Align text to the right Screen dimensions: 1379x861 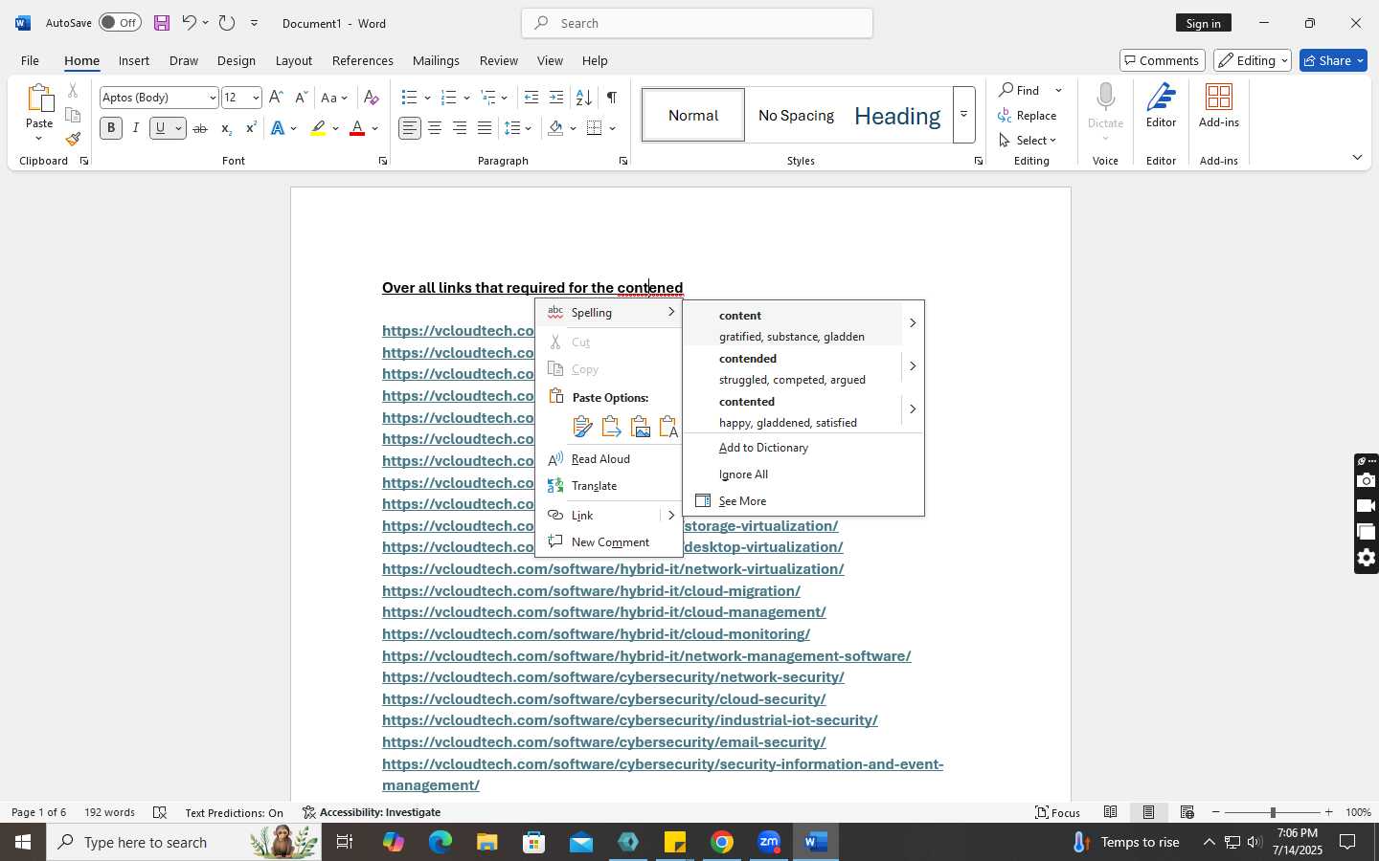pos(460,128)
